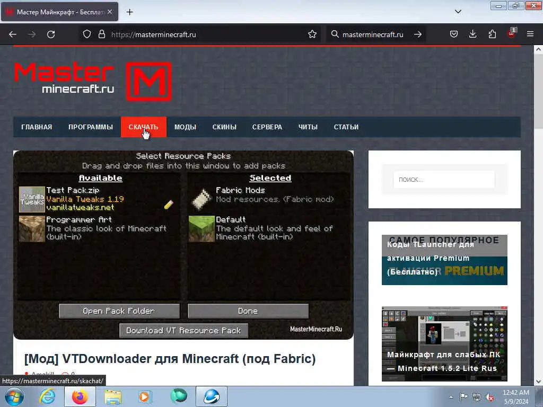
Task: Click the muted volume tray icon
Action: click(489, 397)
